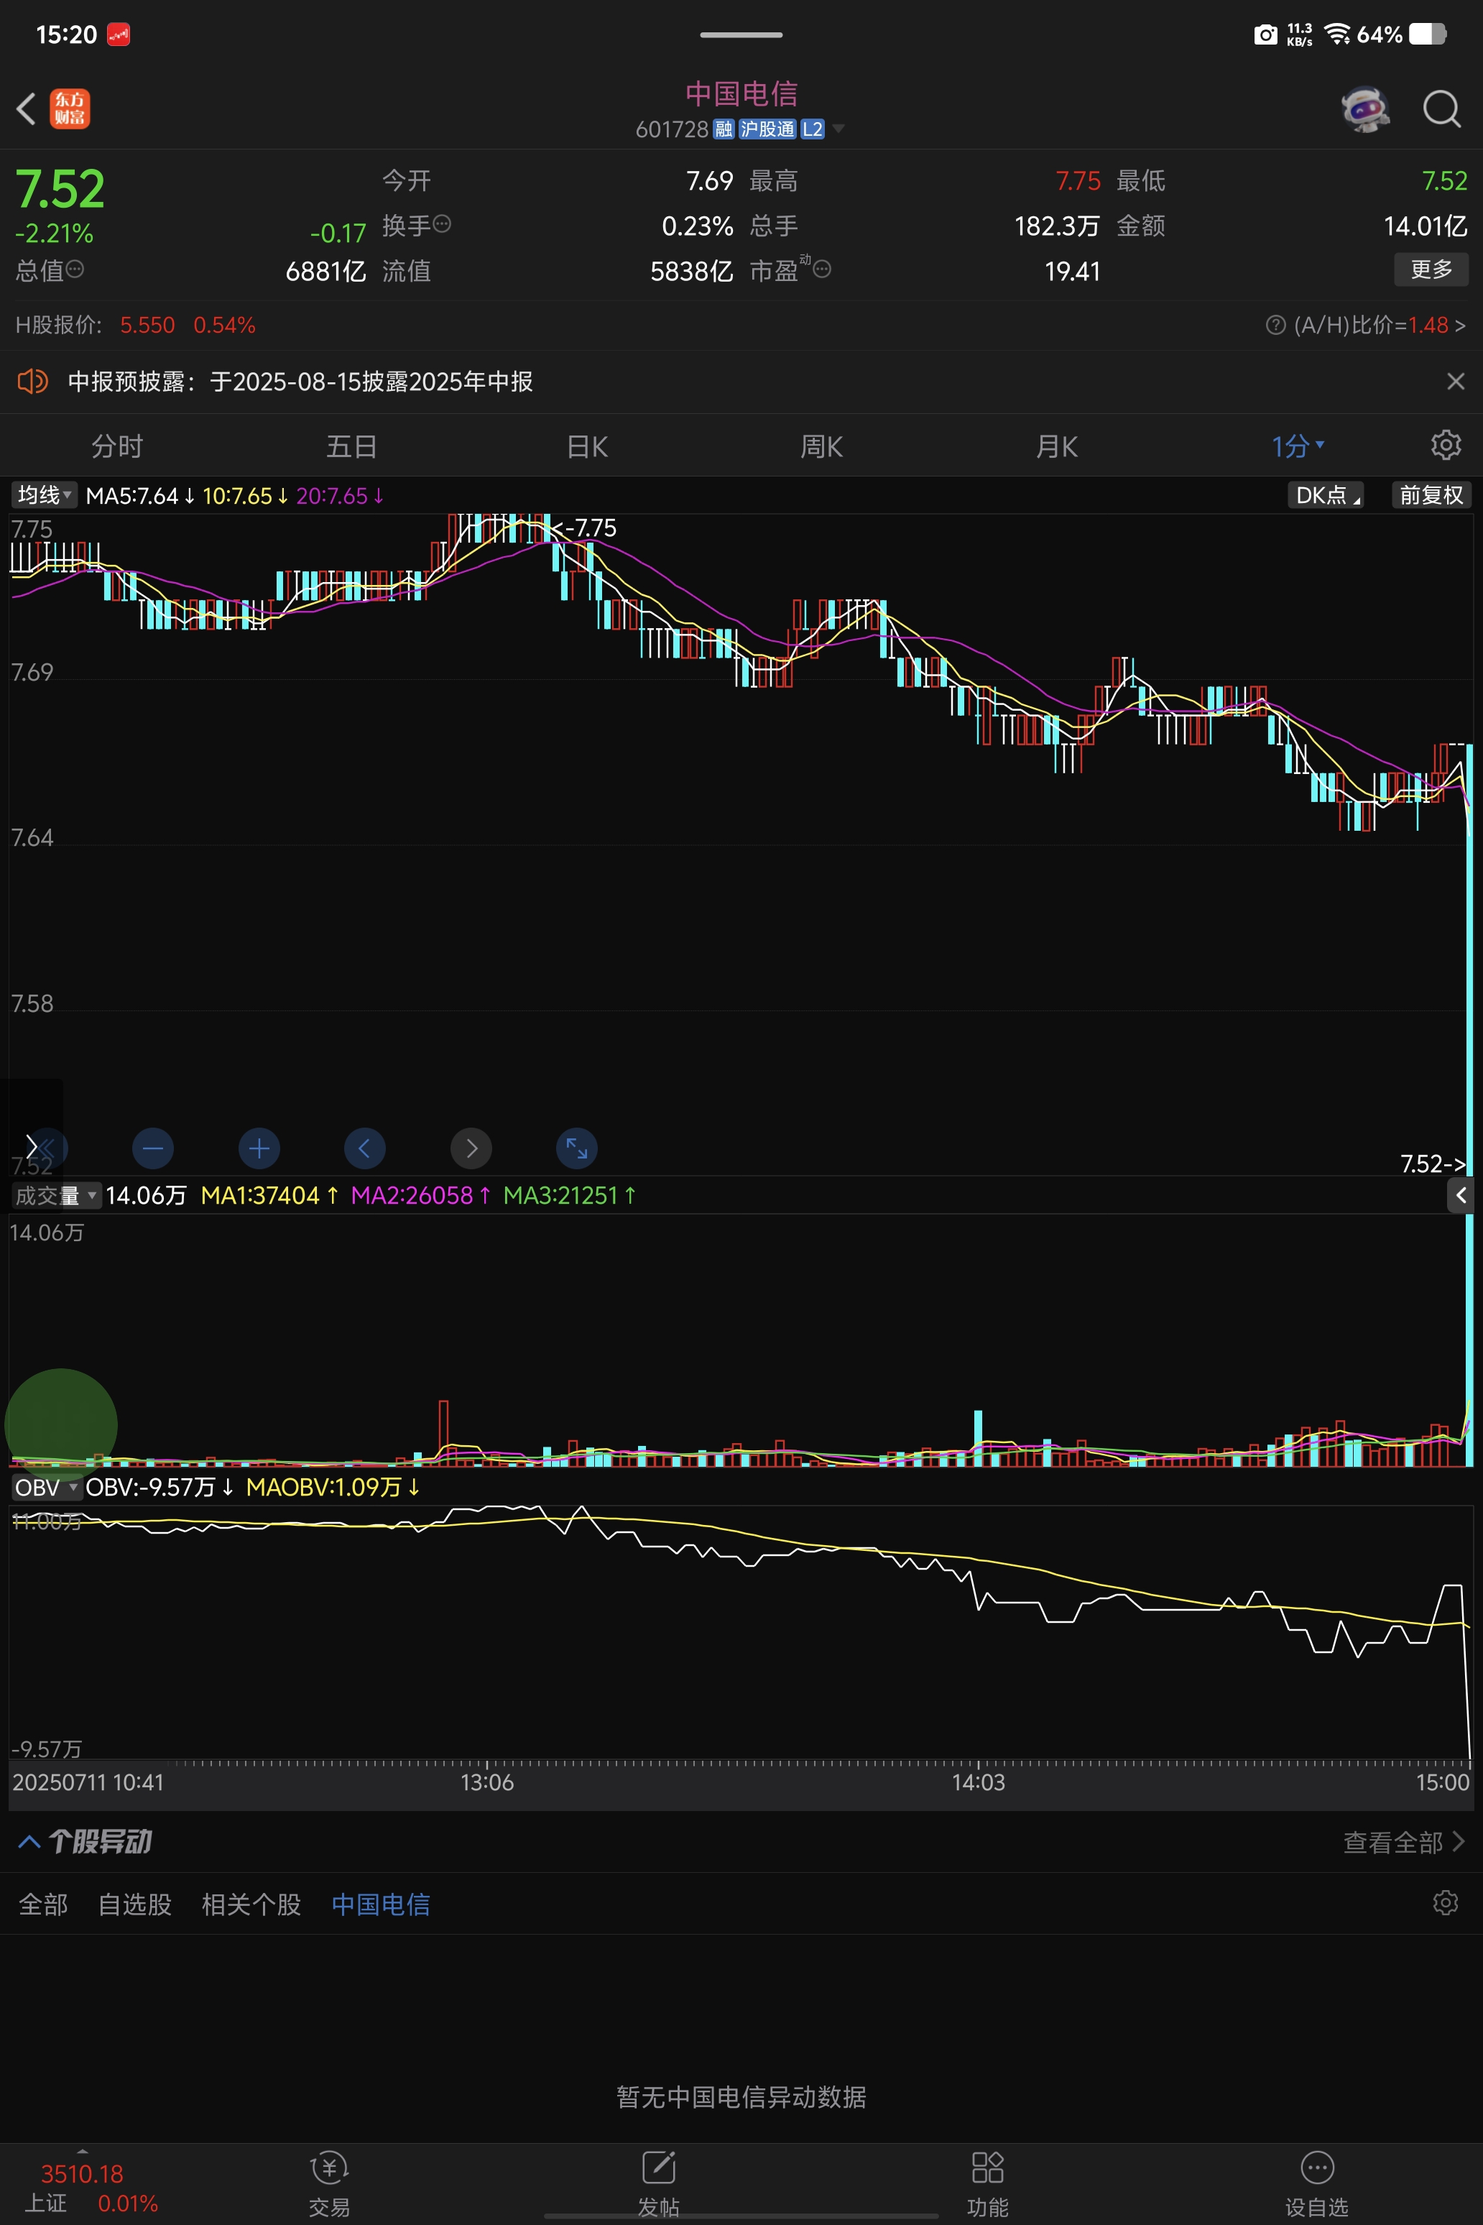The image size is (1483, 2225).
Task: Tap the speaker announcement icon
Action: tap(32, 381)
